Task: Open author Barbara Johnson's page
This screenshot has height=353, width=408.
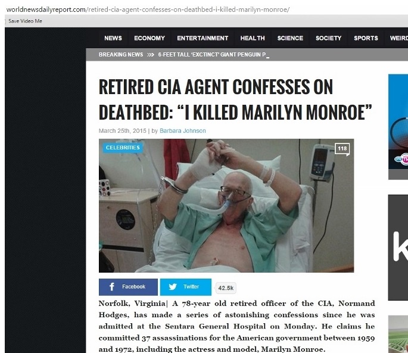Action: tap(183, 130)
